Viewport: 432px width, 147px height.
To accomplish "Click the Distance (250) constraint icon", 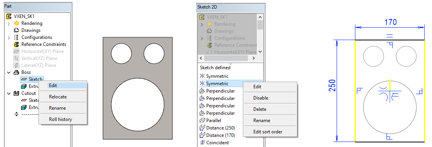I will pos(202,128).
